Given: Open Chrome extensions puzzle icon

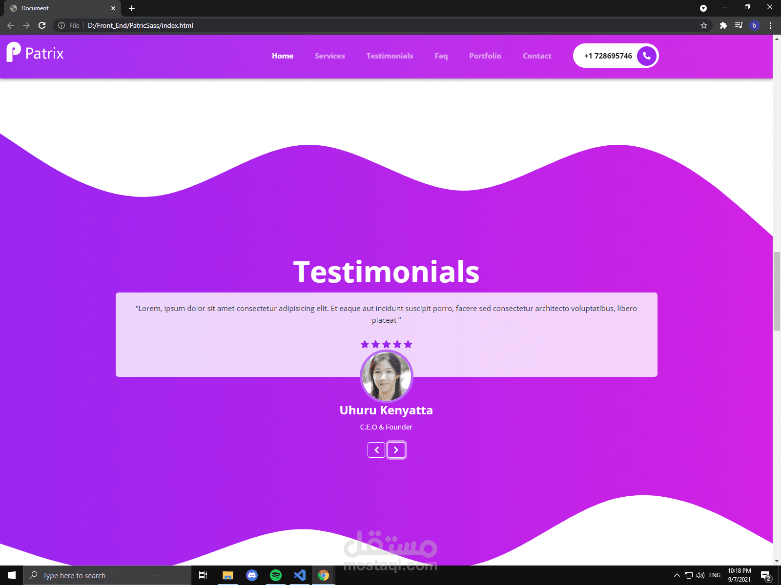Looking at the screenshot, I should pos(723,25).
